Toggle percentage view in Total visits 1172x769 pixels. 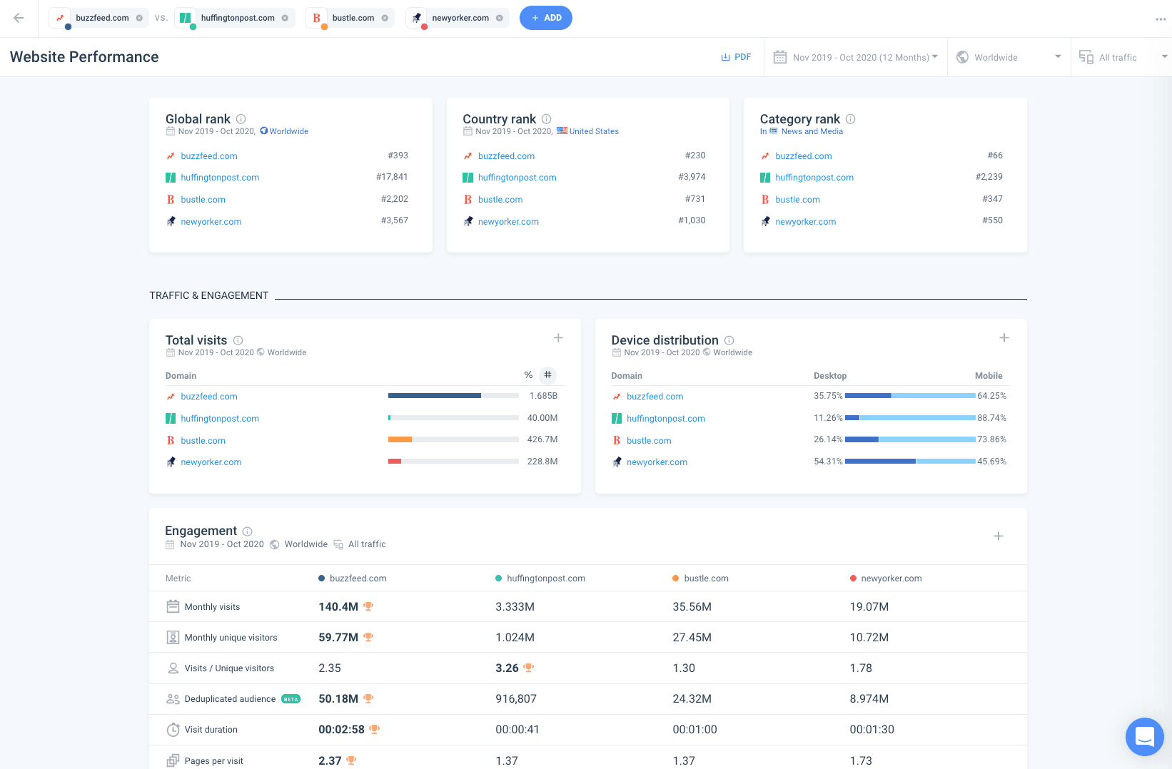tap(528, 375)
